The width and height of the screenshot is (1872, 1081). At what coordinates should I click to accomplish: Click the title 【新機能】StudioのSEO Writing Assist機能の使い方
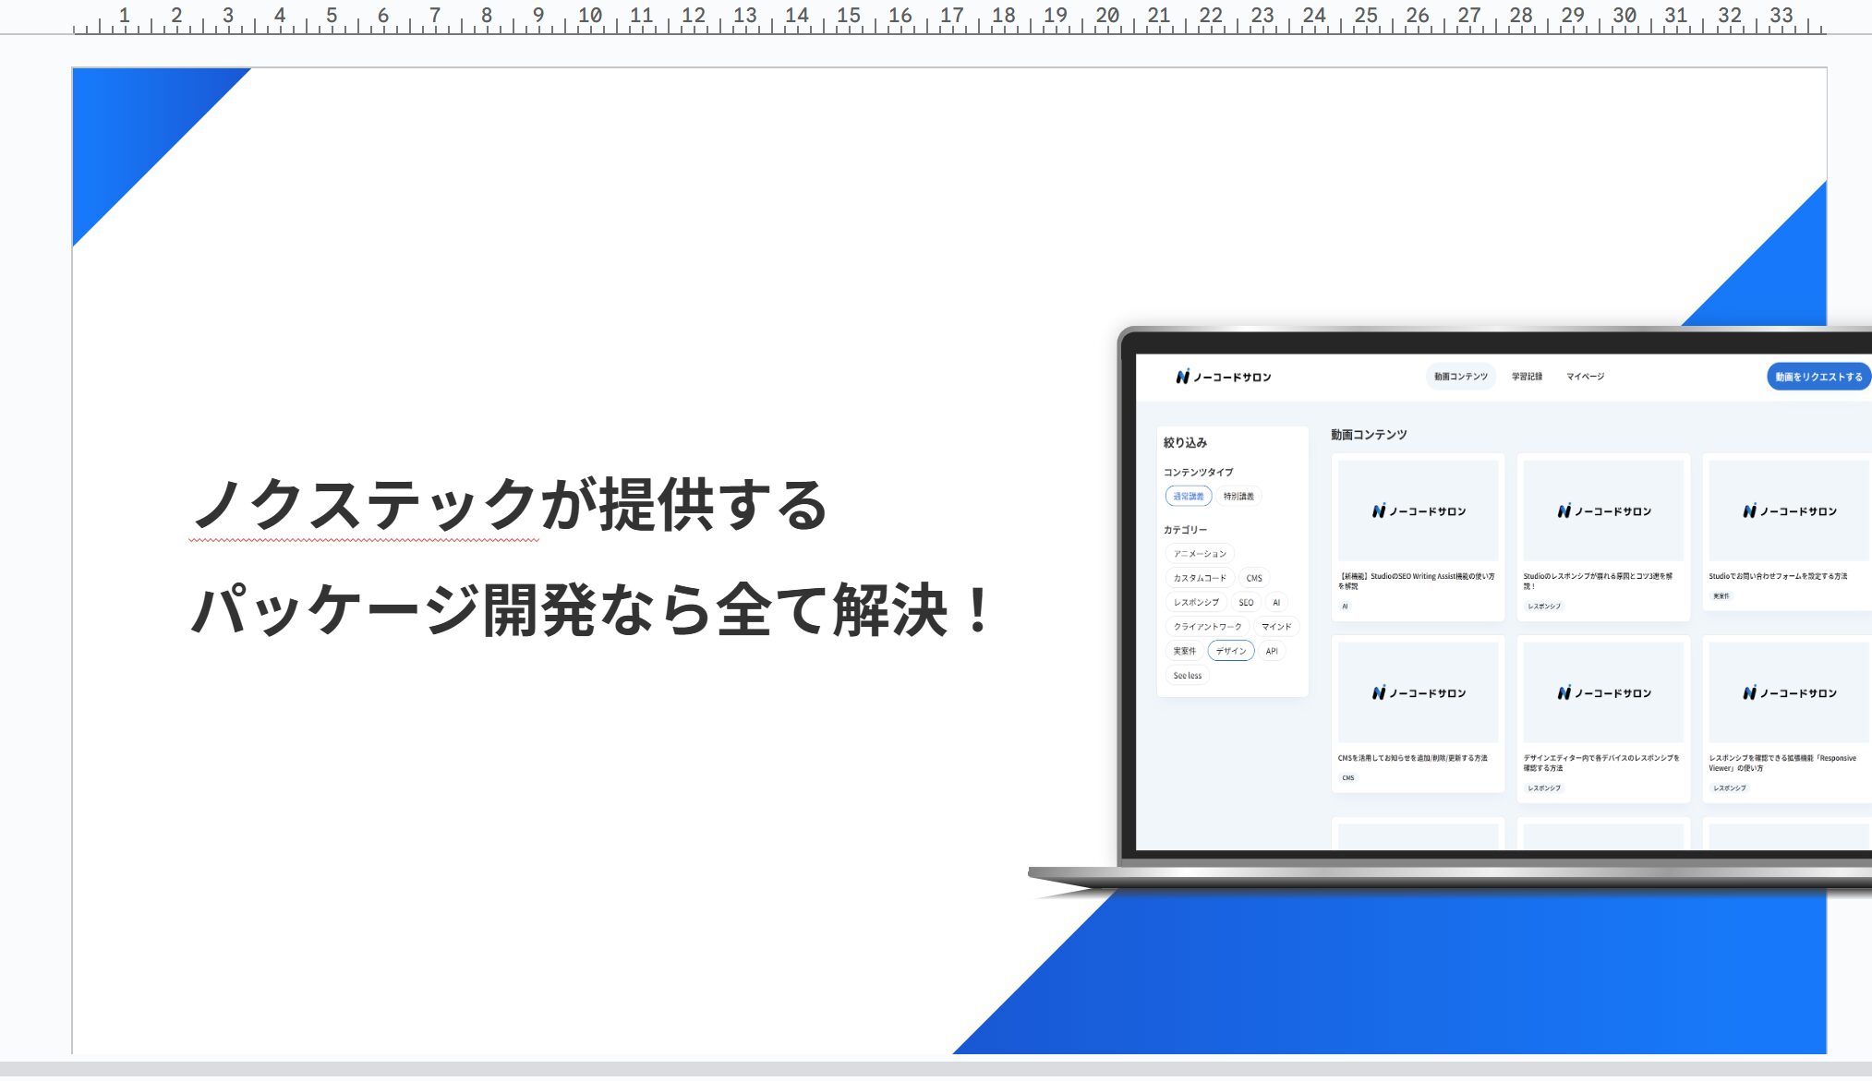(1417, 581)
